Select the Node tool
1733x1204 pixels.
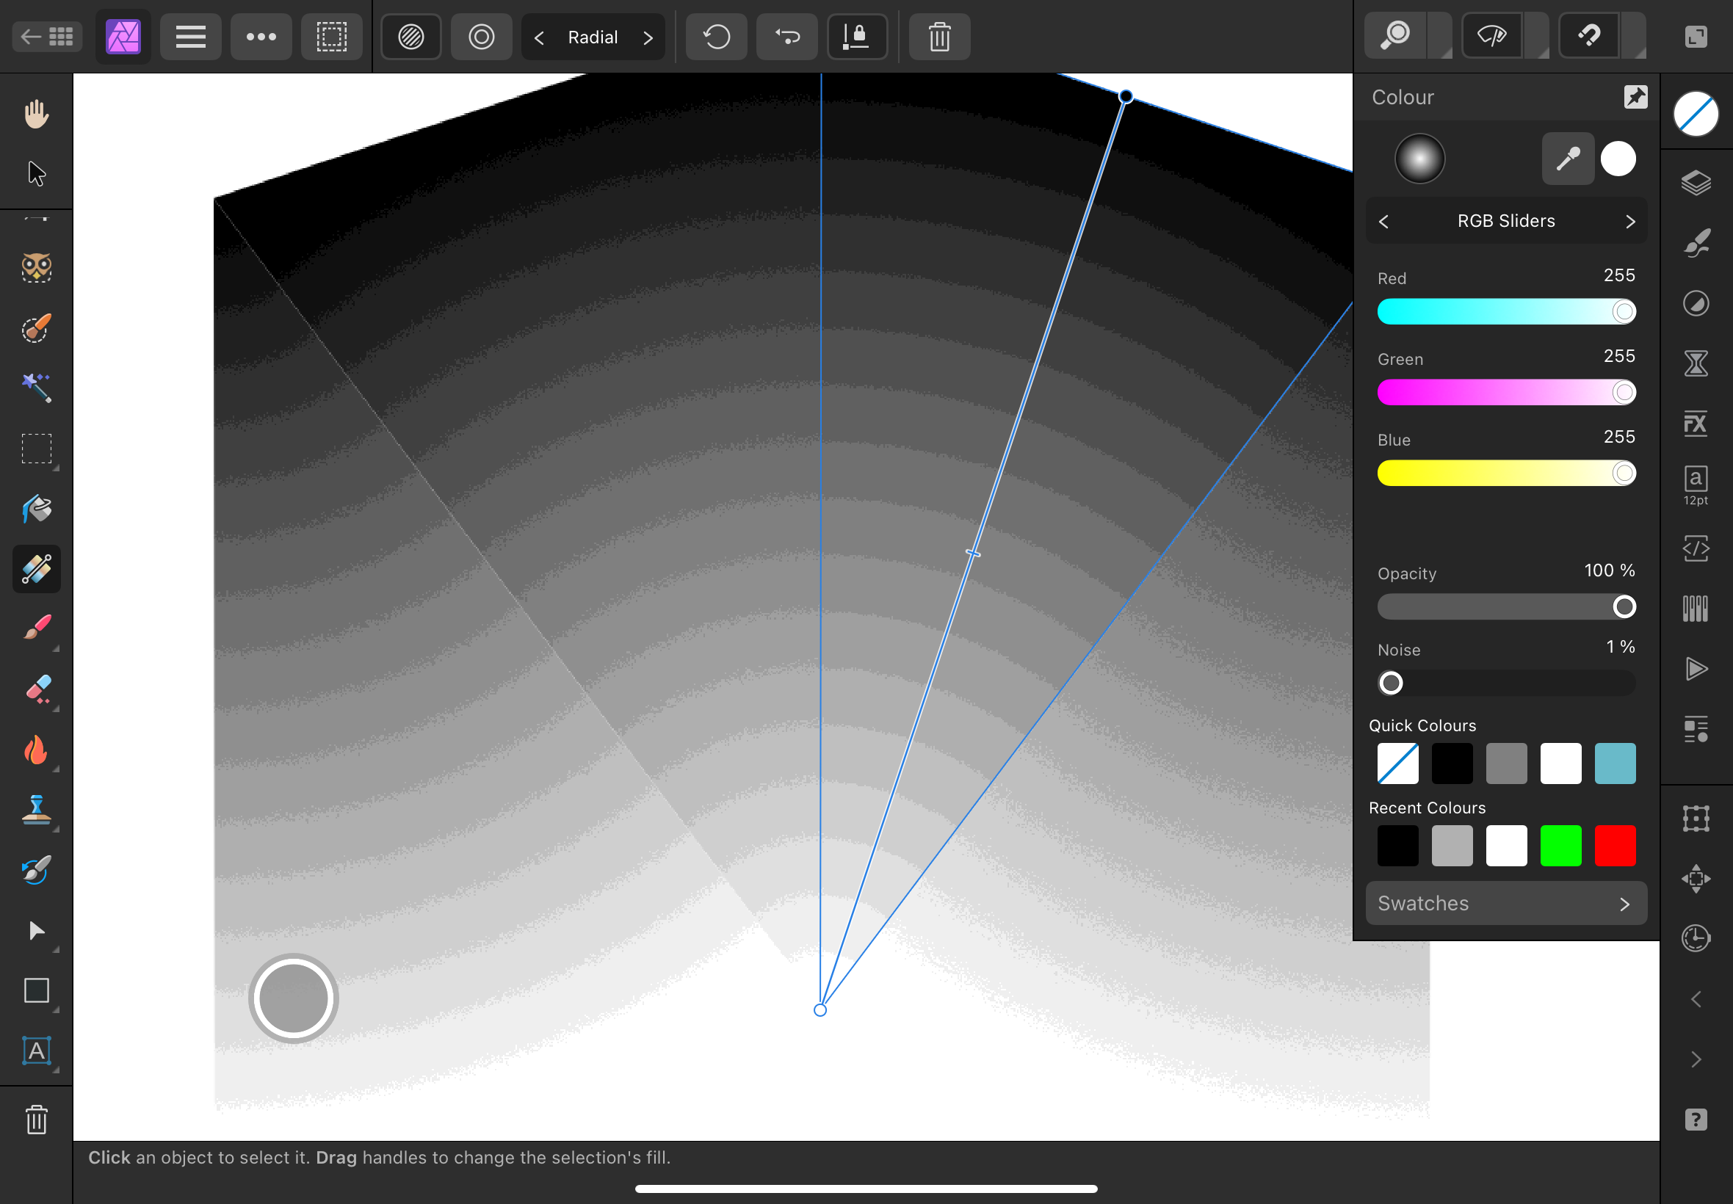click(36, 930)
